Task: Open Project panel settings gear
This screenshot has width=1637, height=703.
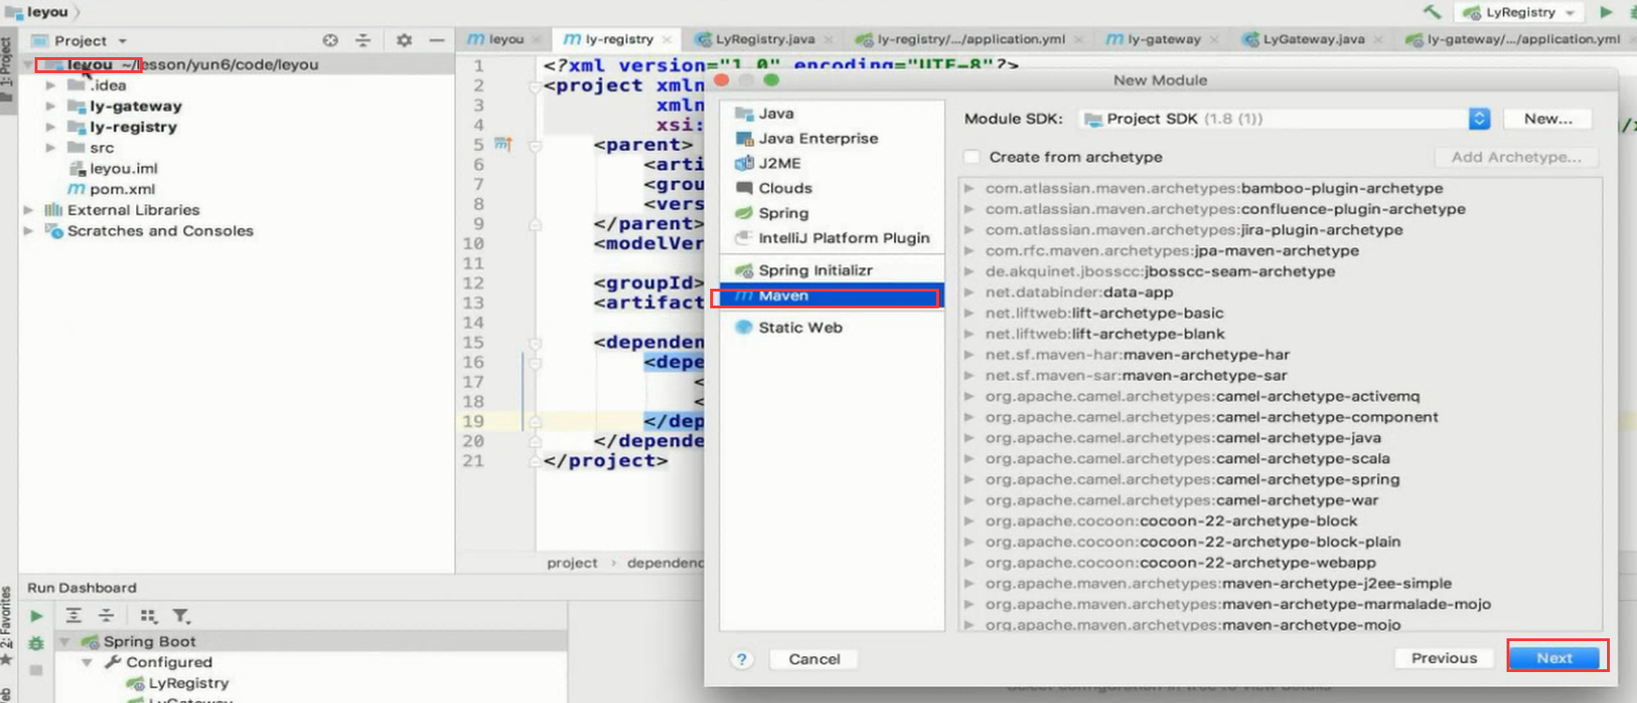Action: click(404, 40)
